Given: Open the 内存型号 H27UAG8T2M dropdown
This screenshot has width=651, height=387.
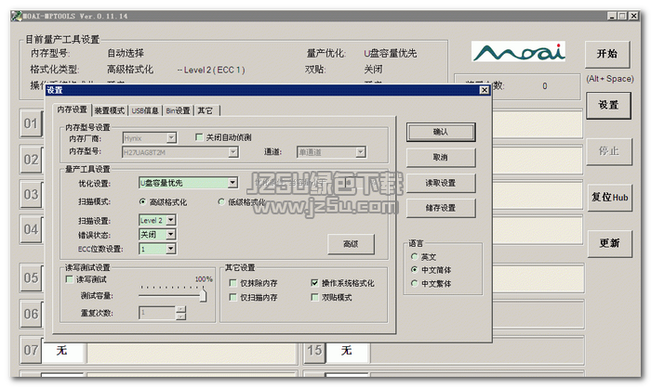Looking at the screenshot, I should 233,152.
